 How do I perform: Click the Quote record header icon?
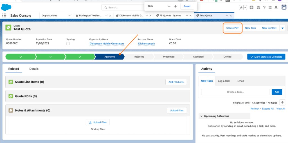8,28
